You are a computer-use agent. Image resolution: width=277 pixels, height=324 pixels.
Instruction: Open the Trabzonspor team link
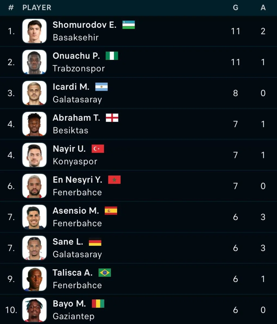point(79,69)
